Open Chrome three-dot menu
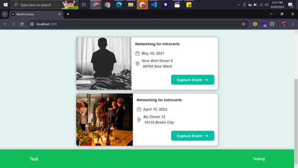 (x=293, y=24)
